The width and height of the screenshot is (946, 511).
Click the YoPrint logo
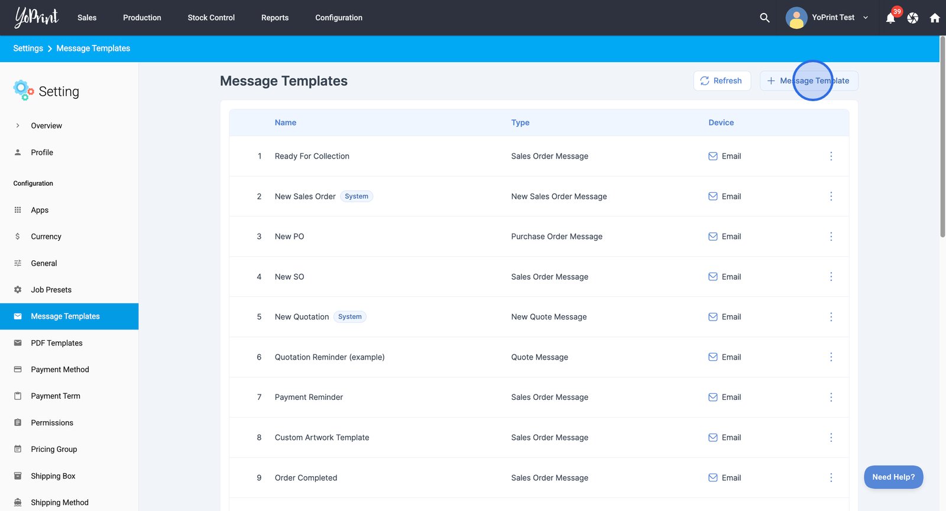tap(37, 17)
